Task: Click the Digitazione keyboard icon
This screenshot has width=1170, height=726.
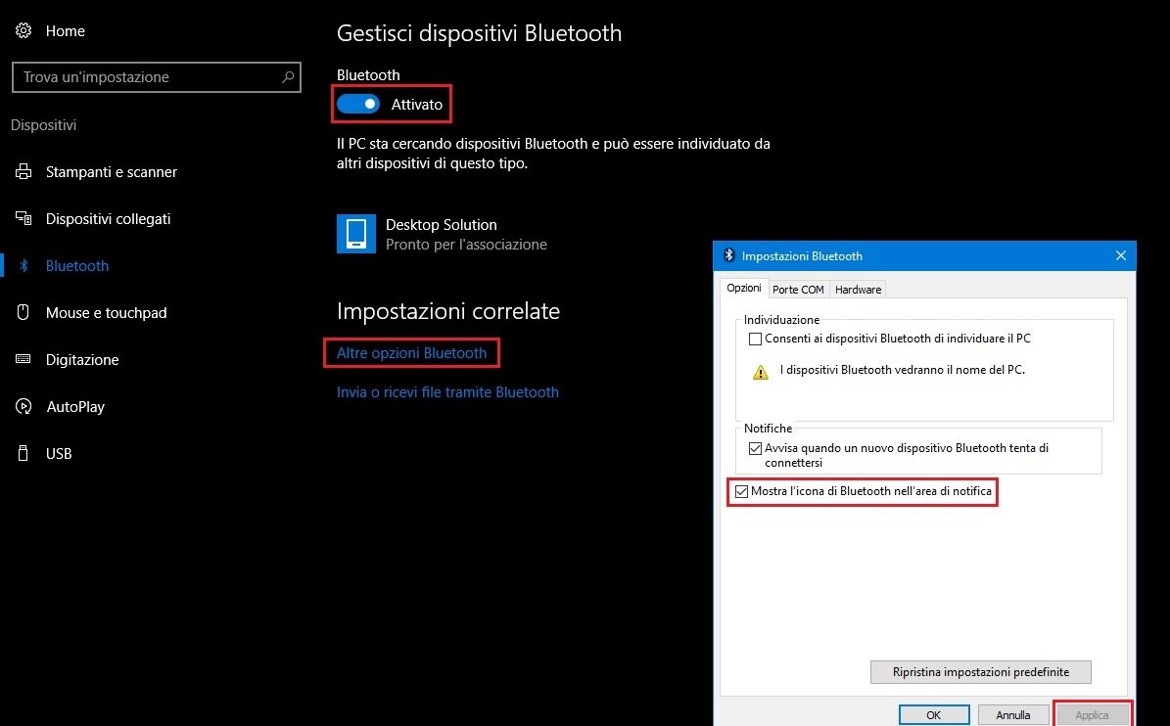Action: point(23,359)
